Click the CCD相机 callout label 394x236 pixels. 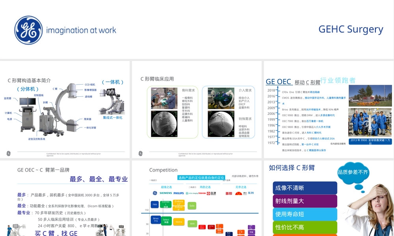click(x=90, y=85)
